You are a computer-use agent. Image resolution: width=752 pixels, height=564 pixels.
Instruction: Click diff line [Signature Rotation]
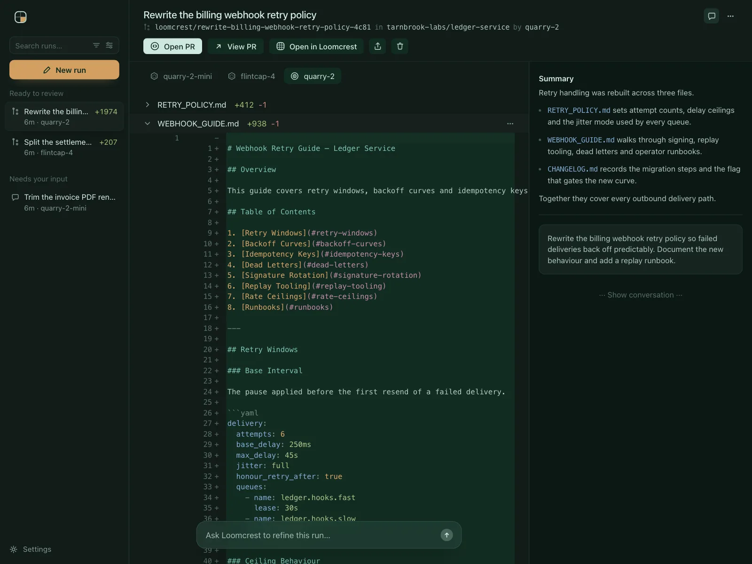(x=324, y=275)
